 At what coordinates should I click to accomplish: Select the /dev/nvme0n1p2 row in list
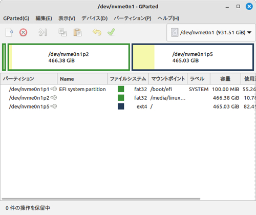(x=128, y=98)
